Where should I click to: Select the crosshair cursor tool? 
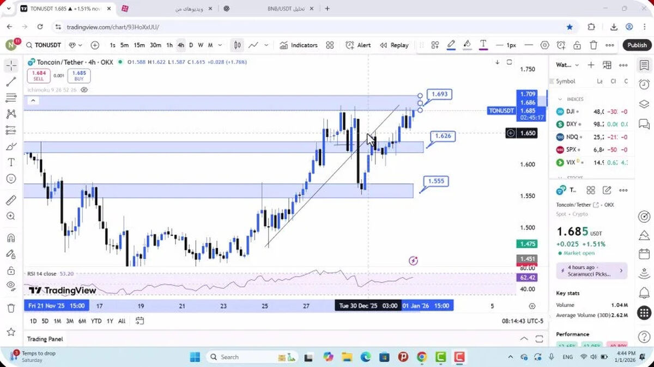tap(11, 66)
